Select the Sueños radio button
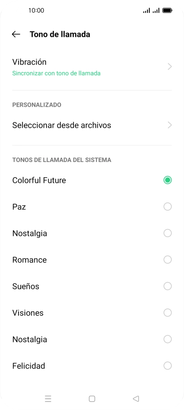The height and width of the screenshot is (410, 184). click(x=167, y=286)
